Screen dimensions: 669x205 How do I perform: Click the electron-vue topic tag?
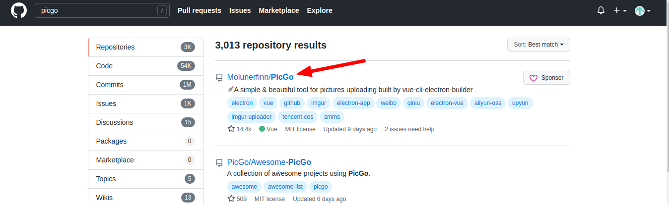tap(447, 103)
